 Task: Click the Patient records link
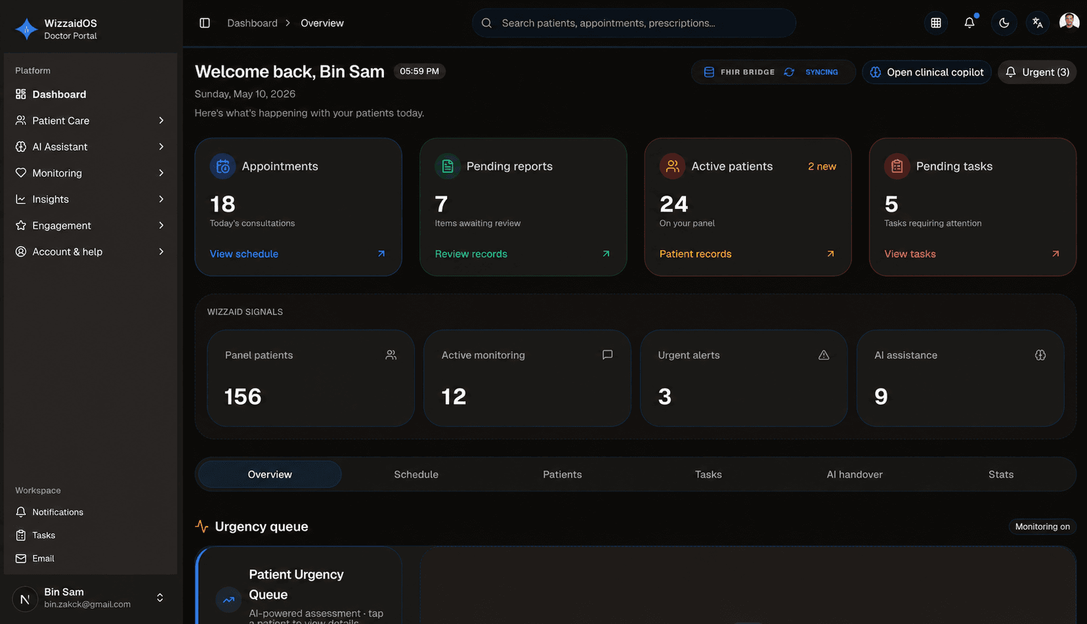tap(695, 254)
